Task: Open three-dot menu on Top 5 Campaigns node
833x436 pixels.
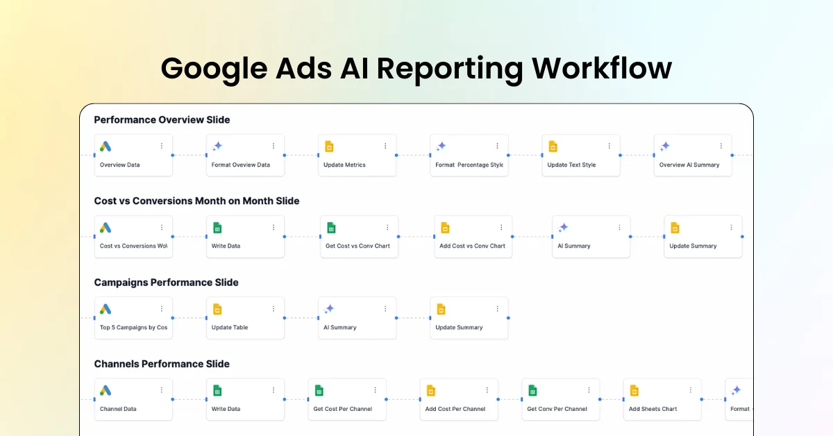Action: click(162, 308)
